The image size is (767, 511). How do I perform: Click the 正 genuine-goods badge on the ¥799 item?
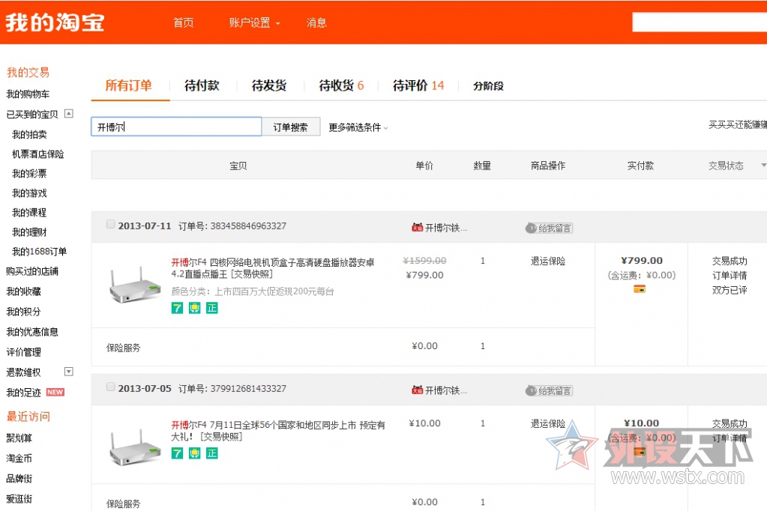coord(211,308)
